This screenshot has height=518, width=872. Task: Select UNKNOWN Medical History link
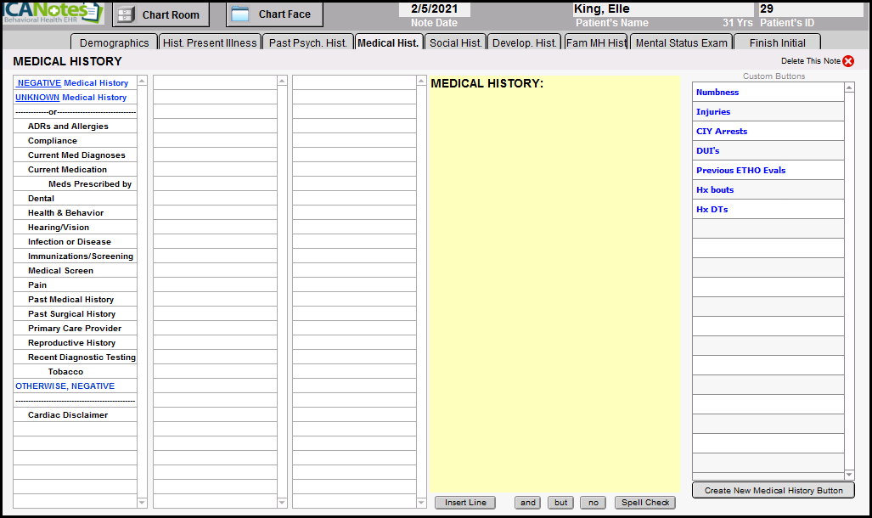(x=71, y=98)
